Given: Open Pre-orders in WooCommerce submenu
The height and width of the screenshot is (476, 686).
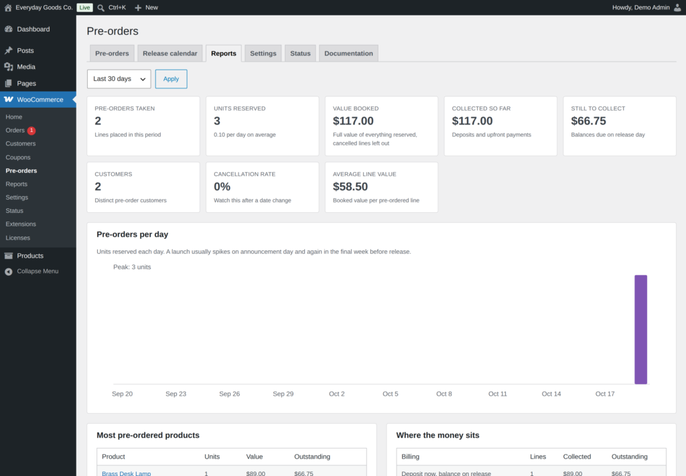Looking at the screenshot, I should click(x=21, y=171).
